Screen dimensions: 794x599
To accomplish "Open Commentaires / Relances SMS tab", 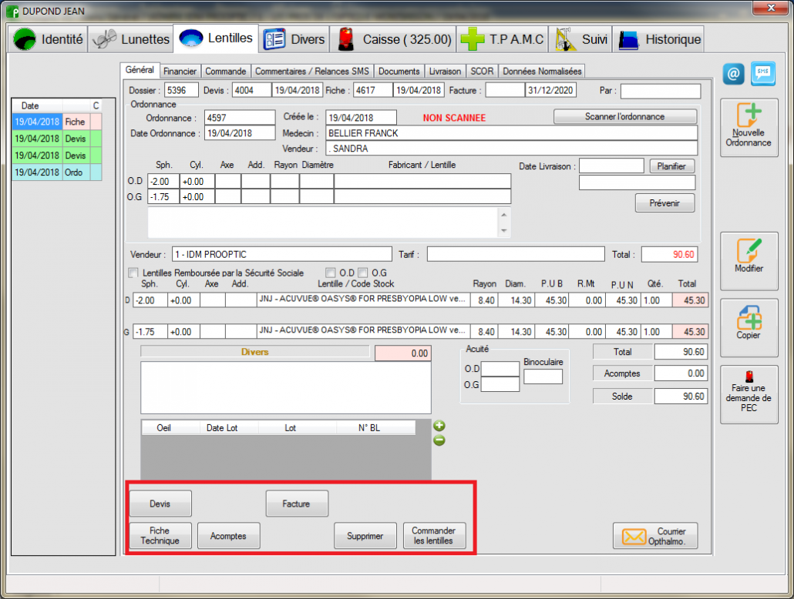I will pyautogui.click(x=312, y=72).
